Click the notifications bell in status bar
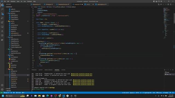This screenshot has width=175, height=98. tap(173, 93)
